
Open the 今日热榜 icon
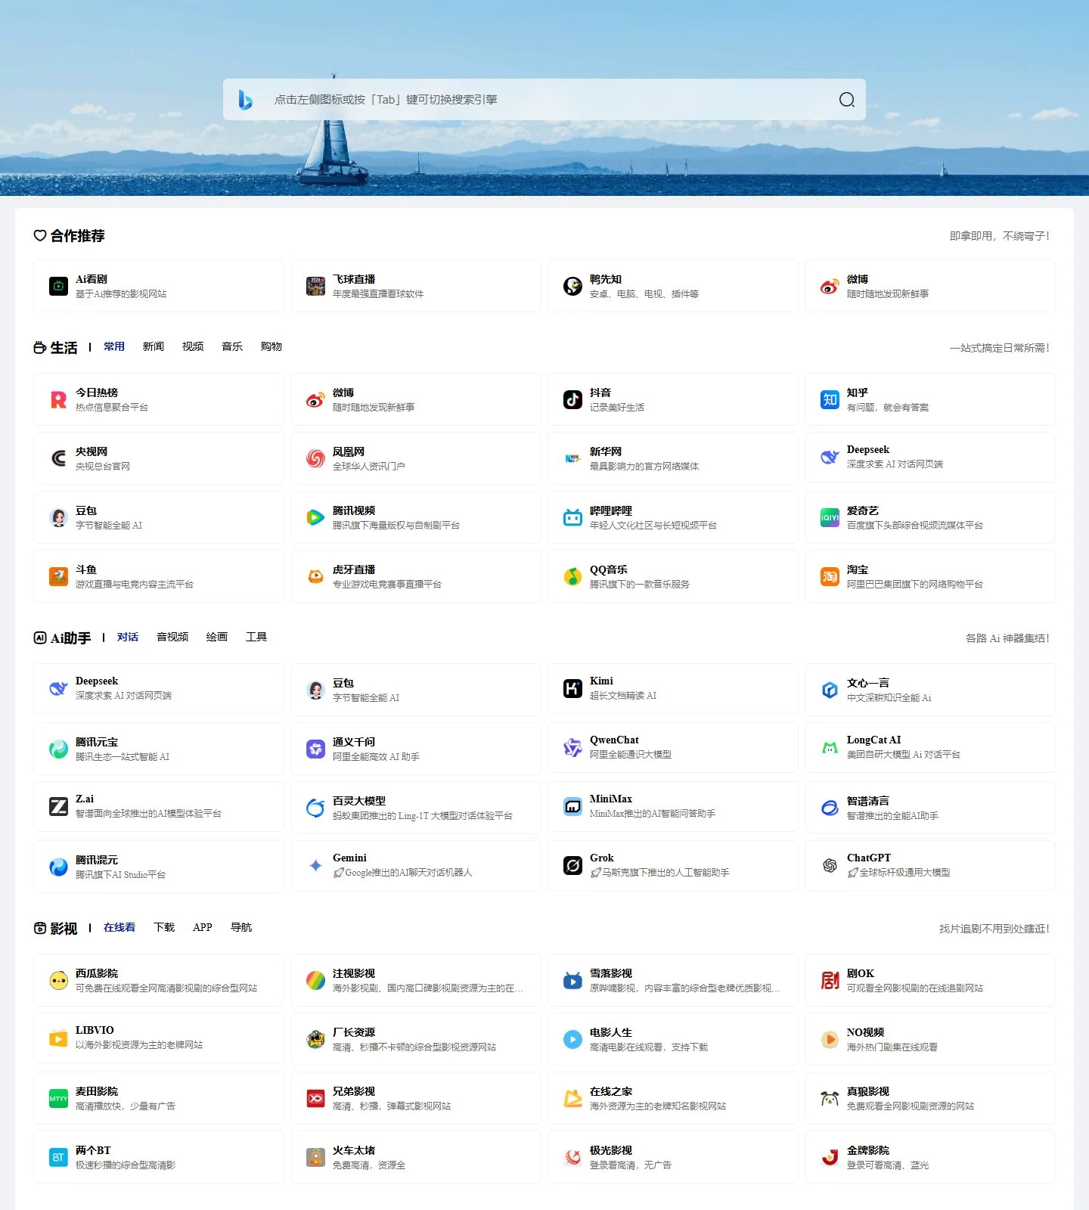click(58, 399)
